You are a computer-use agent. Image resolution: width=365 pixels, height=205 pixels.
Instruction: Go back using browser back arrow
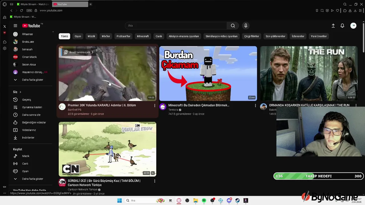(11, 11)
